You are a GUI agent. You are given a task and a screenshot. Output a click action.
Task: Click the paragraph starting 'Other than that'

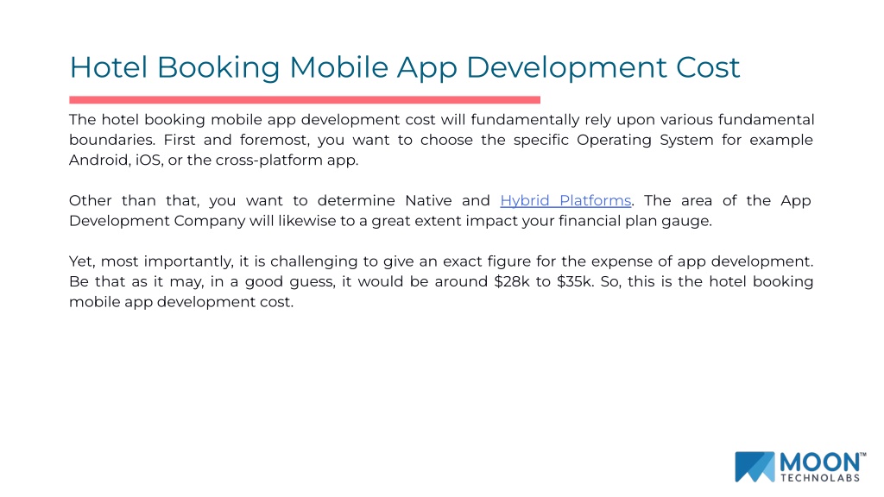(x=440, y=211)
